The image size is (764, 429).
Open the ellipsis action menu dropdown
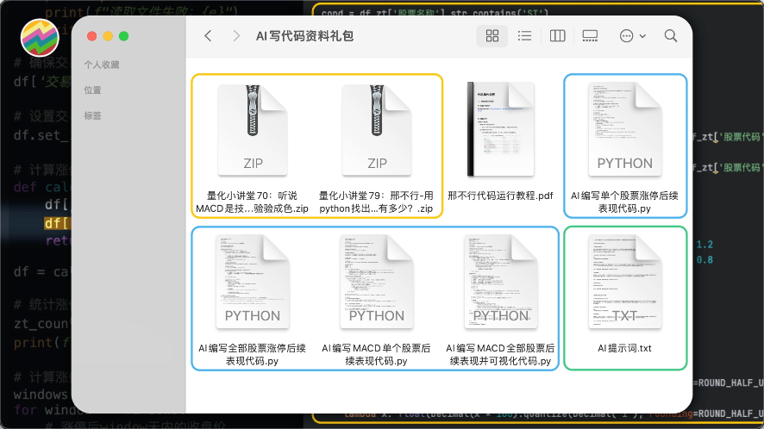pyautogui.click(x=632, y=36)
